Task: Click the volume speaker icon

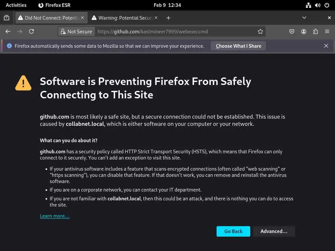Action: pyautogui.click(x=317, y=5)
